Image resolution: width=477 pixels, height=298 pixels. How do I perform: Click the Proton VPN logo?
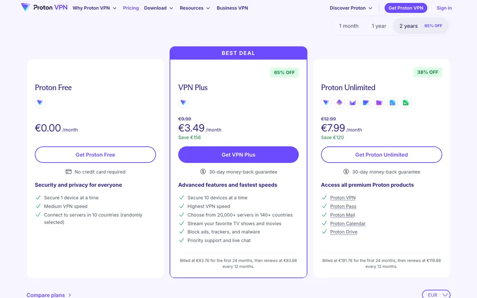pyautogui.click(x=44, y=7)
